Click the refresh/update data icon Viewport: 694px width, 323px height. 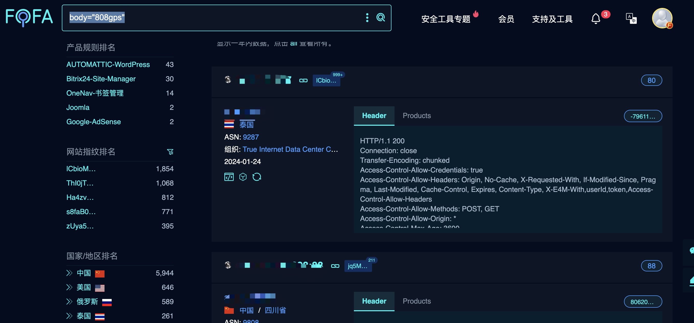[x=257, y=177]
